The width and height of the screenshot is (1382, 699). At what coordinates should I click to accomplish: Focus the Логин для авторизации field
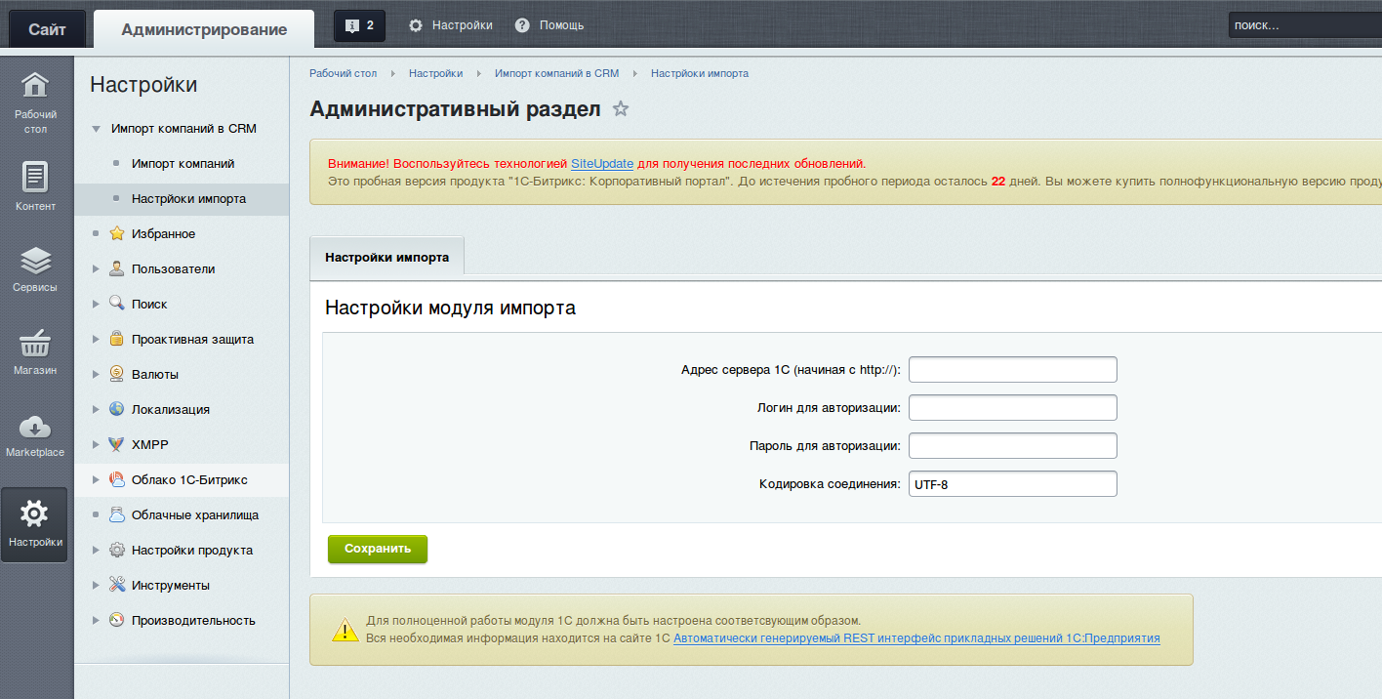tap(1012, 407)
